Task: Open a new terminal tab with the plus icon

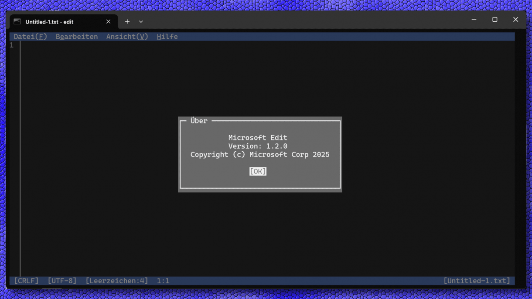Action: (x=127, y=21)
